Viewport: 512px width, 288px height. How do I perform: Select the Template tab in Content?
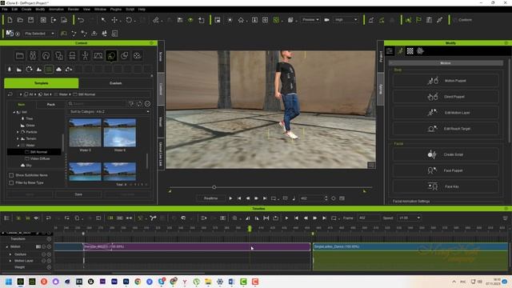(x=41, y=83)
